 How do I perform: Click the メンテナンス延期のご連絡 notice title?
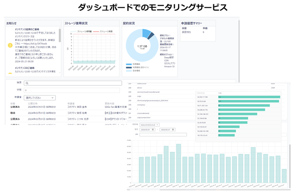click(x=27, y=30)
